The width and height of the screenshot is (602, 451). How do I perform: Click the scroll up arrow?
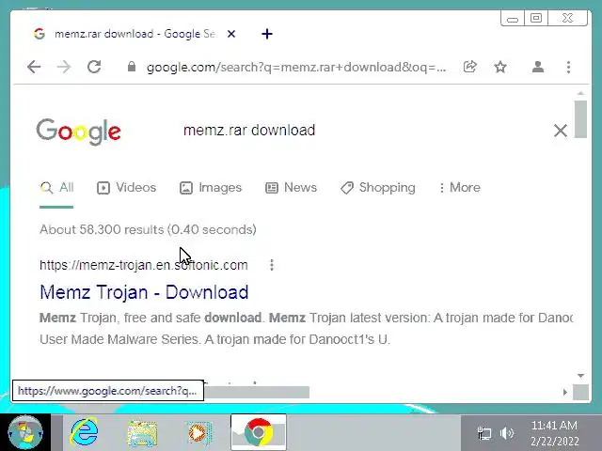[580, 94]
